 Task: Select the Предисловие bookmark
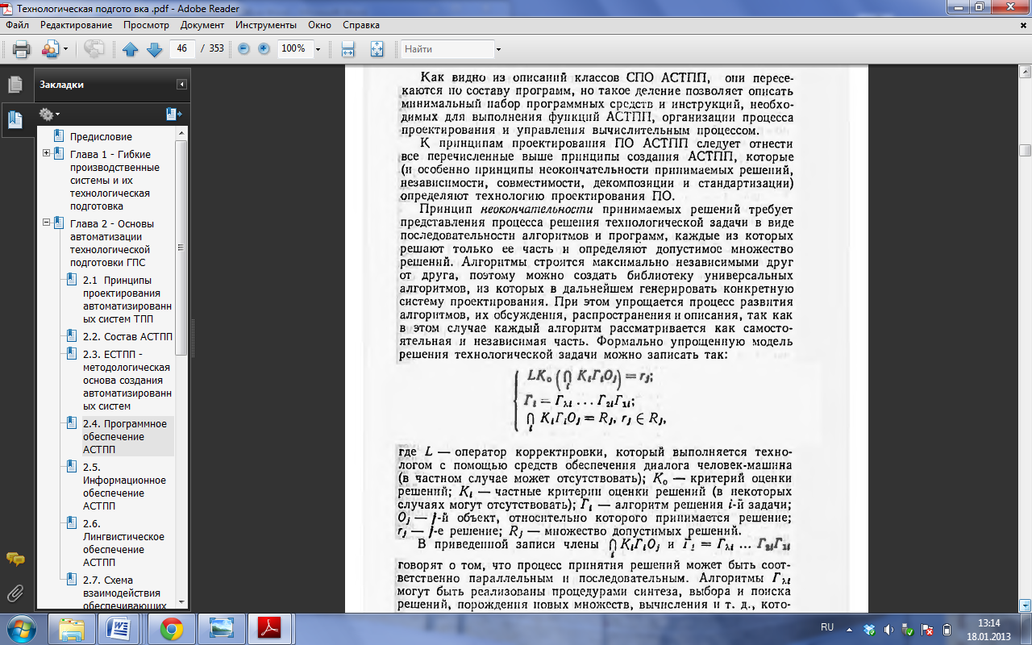point(101,136)
